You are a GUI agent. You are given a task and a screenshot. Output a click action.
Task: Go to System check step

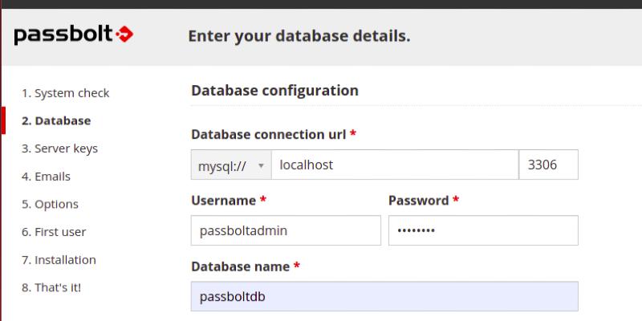coord(66,93)
